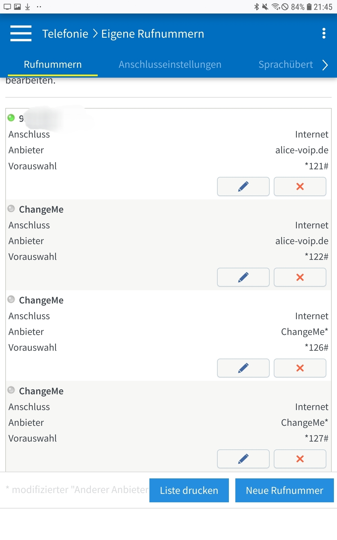
Task: Add a number via Neue Rufnummer
Action: coord(284,490)
